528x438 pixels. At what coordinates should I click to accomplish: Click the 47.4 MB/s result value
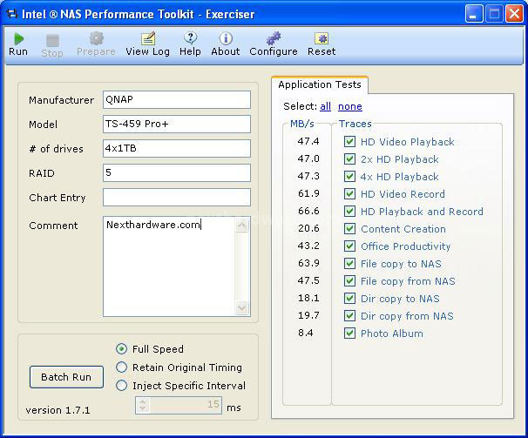click(308, 141)
